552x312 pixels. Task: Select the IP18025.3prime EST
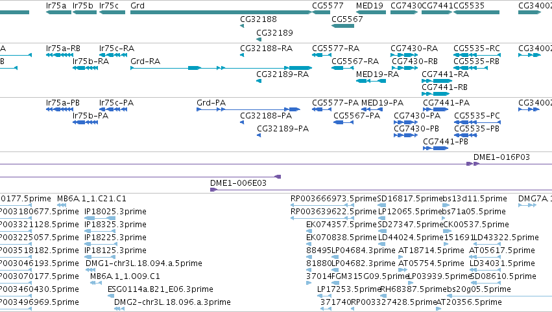click(x=100, y=218)
